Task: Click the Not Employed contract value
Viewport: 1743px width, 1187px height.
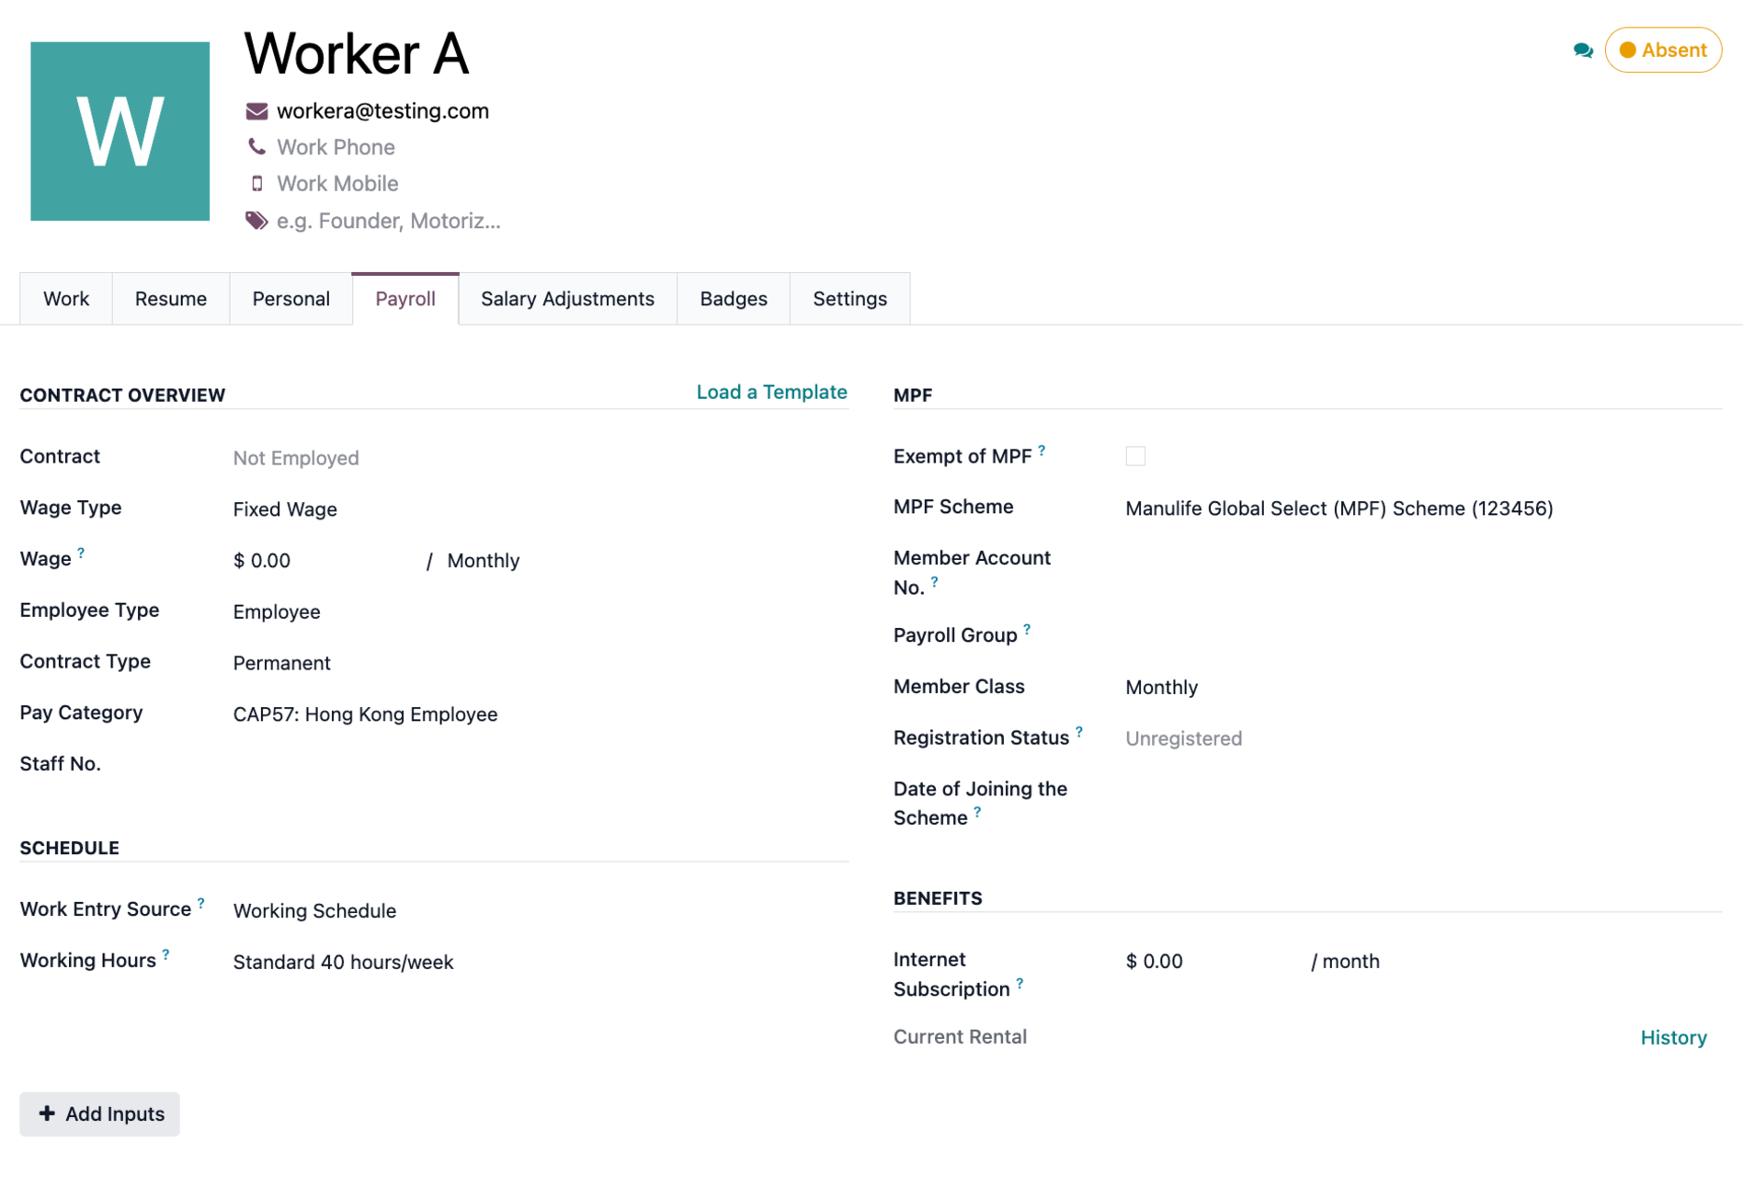Action: click(x=296, y=458)
